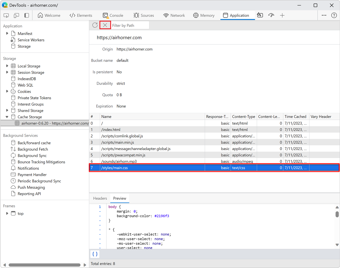Collapse the Cache Storage section
The height and width of the screenshot is (268, 340).
tap(7, 117)
